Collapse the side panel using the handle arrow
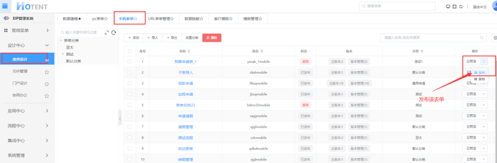Image resolution: width=497 pixels, height=163 pixels. coord(120,119)
